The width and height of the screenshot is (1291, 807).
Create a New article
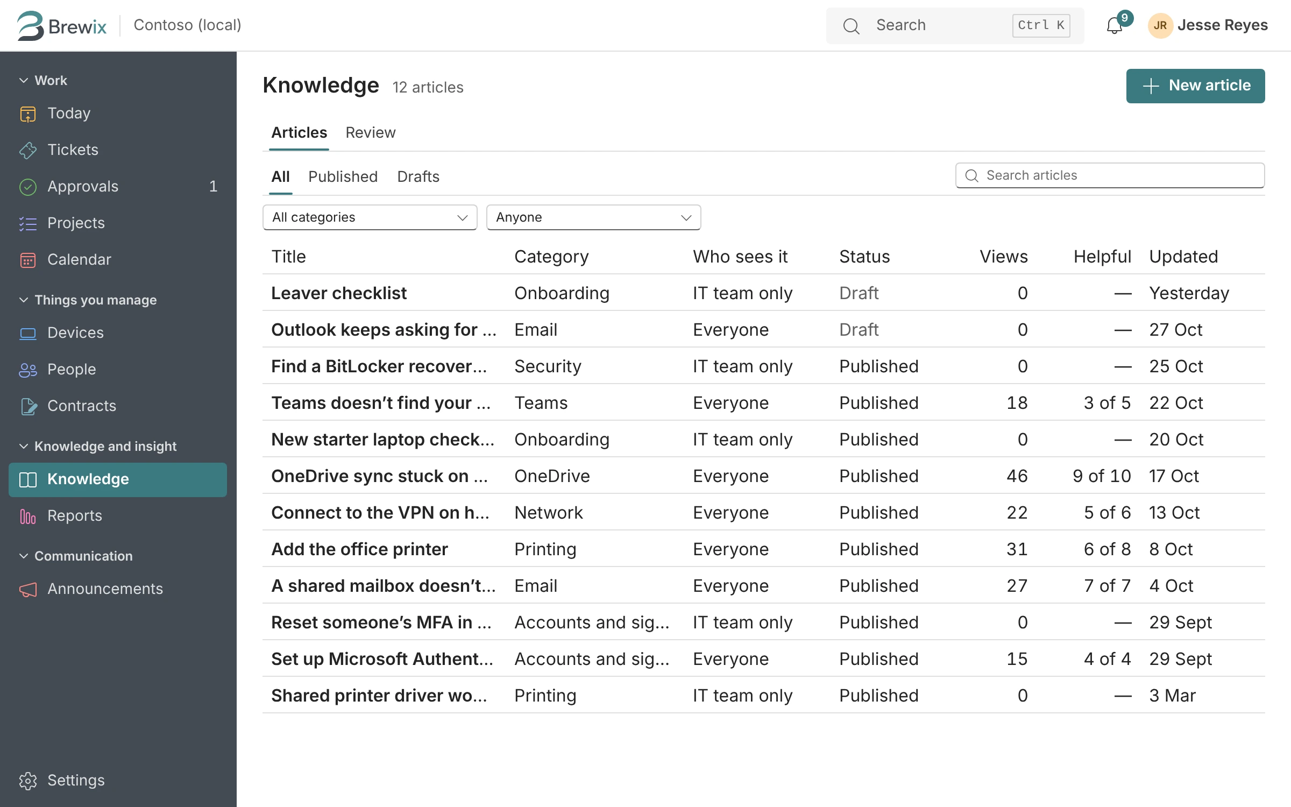click(x=1195, y=86)
